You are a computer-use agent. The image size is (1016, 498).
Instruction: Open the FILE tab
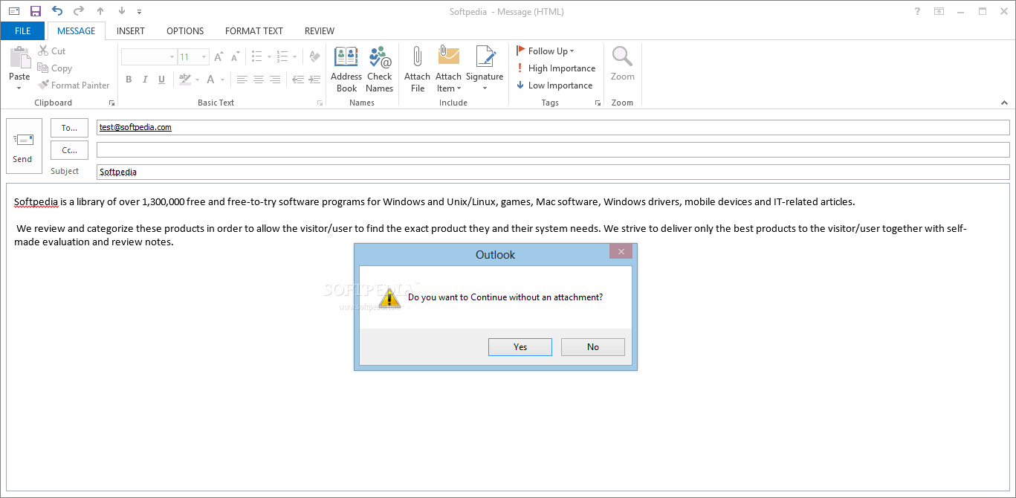tap(23, 31)
